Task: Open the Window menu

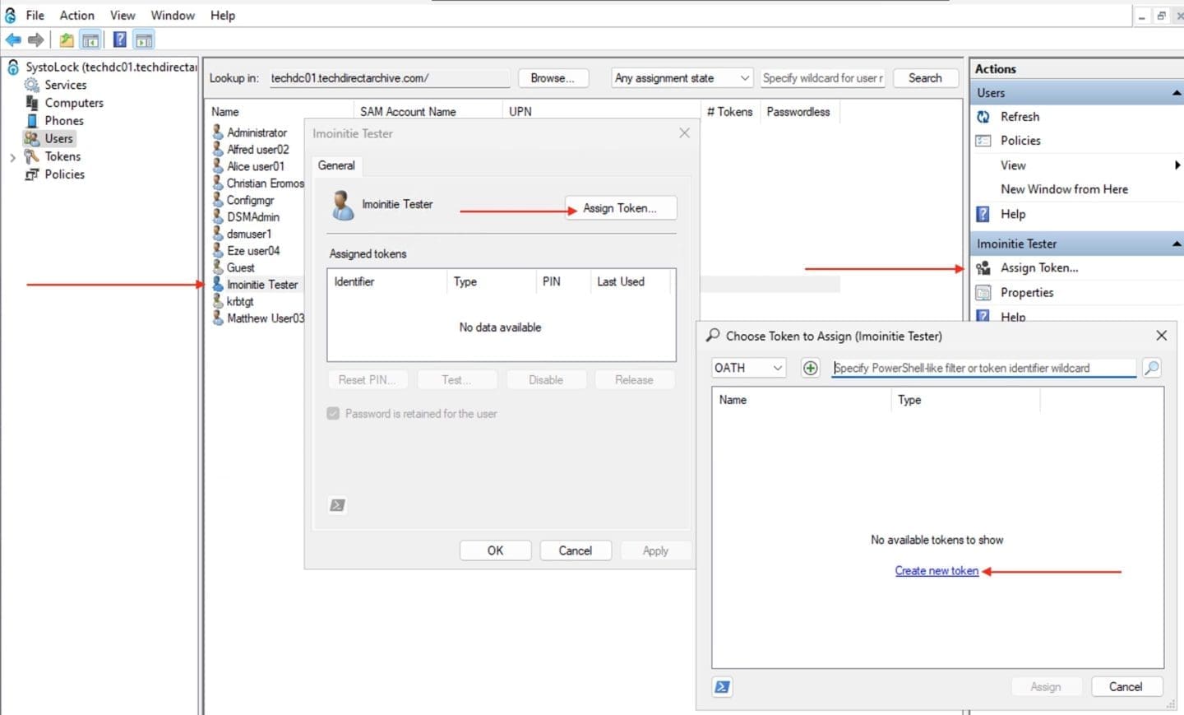Action: [x=173, y=15]
